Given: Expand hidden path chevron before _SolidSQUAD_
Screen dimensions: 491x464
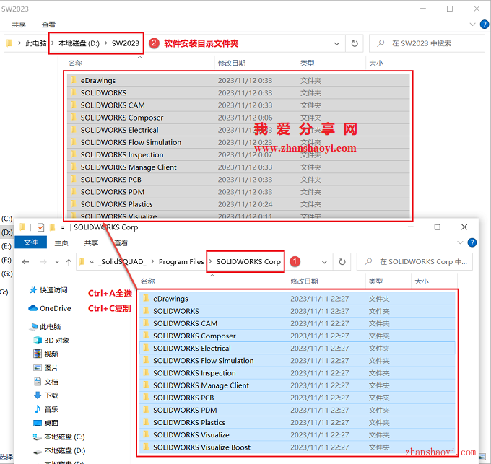Looking at the screenshot, I should coord(92,261).
